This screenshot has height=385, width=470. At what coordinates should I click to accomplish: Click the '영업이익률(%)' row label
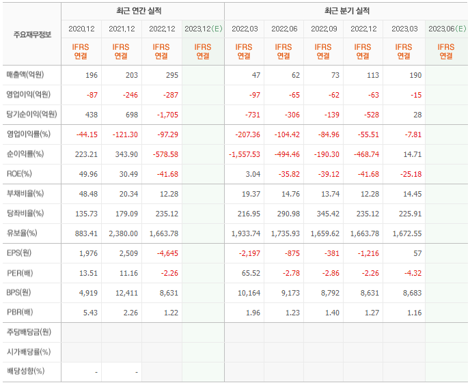pyautogui.click(x=29, y=134)
